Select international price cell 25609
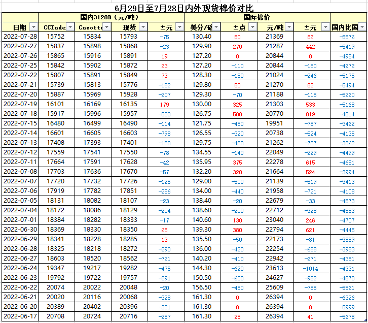Viewport: 368px width, 323px height. (276, 287)
